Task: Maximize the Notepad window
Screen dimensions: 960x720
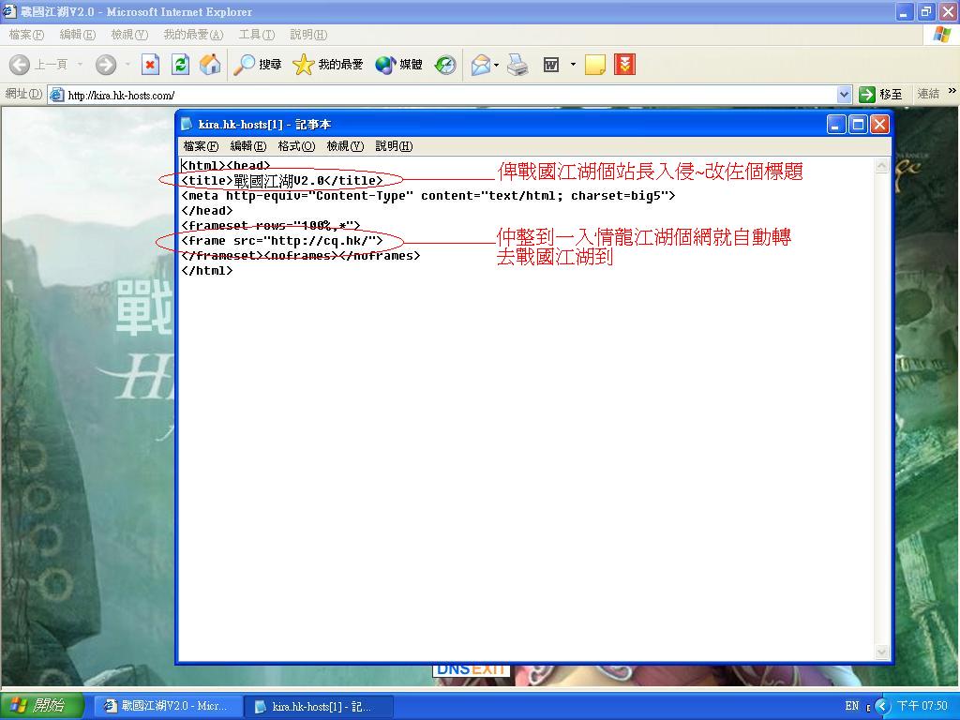Action: (859, 125)
